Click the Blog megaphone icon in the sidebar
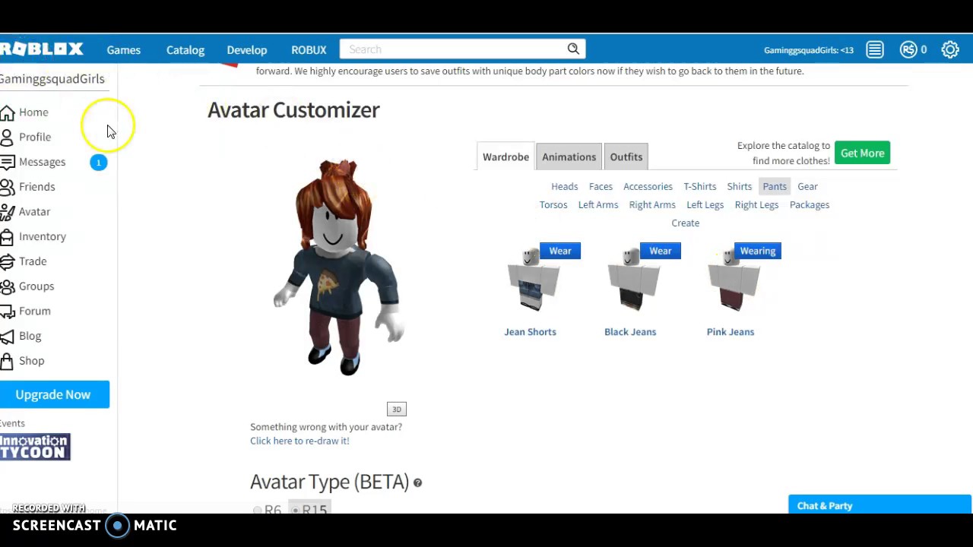Screen dimensions: 973x547 point(7,336)
